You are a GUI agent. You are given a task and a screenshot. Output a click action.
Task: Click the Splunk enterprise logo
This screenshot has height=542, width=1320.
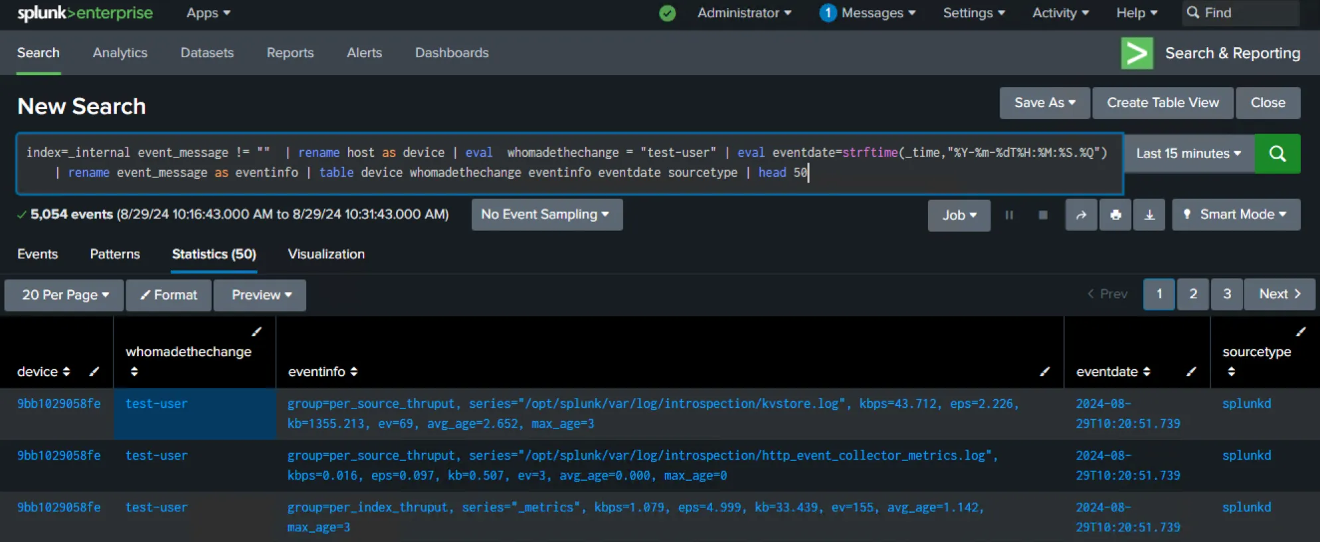click(85, 13)
